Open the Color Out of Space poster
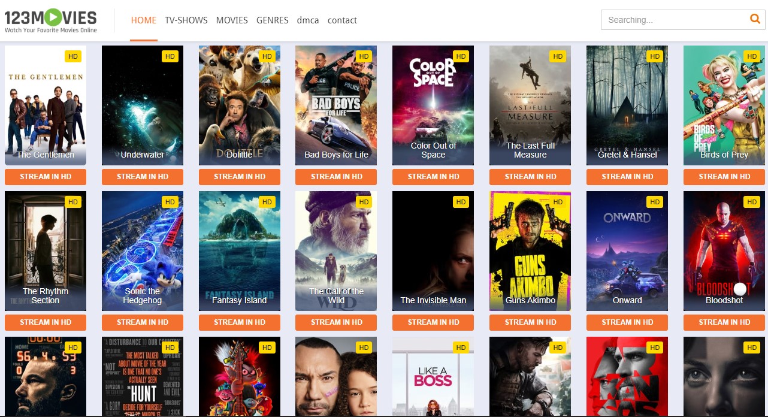The image size is (768, 417). (x=433, y=105)
